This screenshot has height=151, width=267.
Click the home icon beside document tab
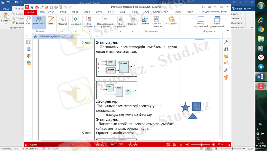point(35,36)
